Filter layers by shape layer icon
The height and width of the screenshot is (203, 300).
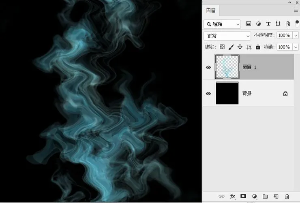tap(278, 24)
